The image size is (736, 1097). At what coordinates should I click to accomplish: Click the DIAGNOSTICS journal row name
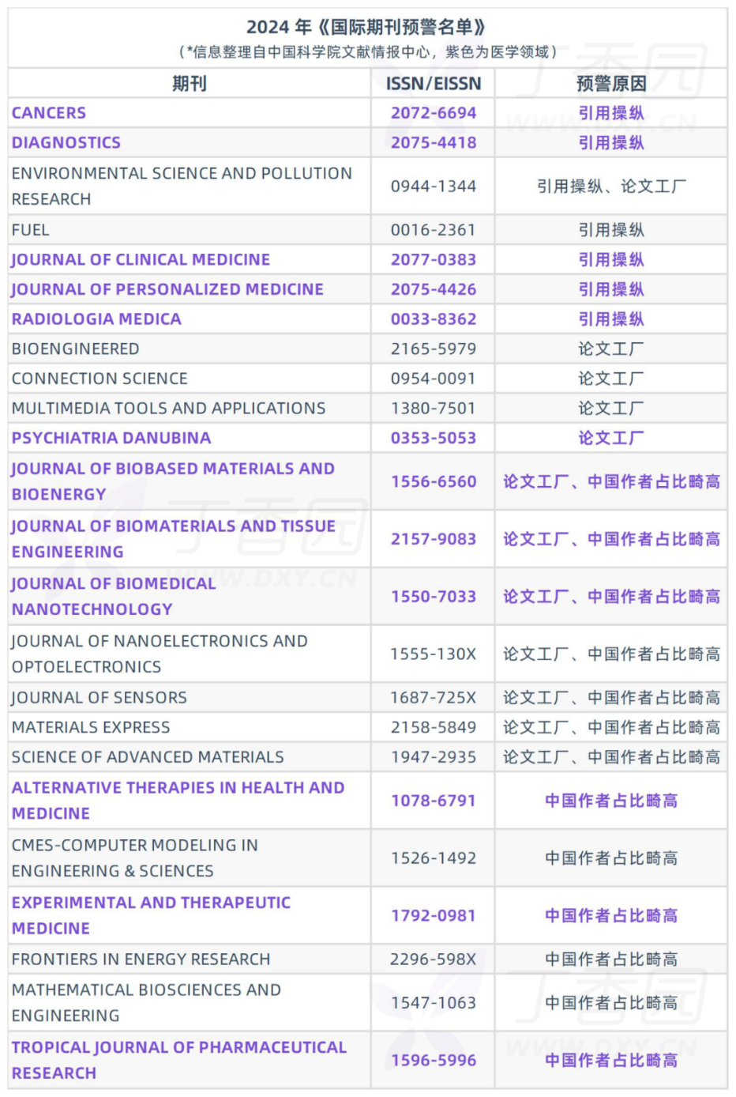[66, 143]
